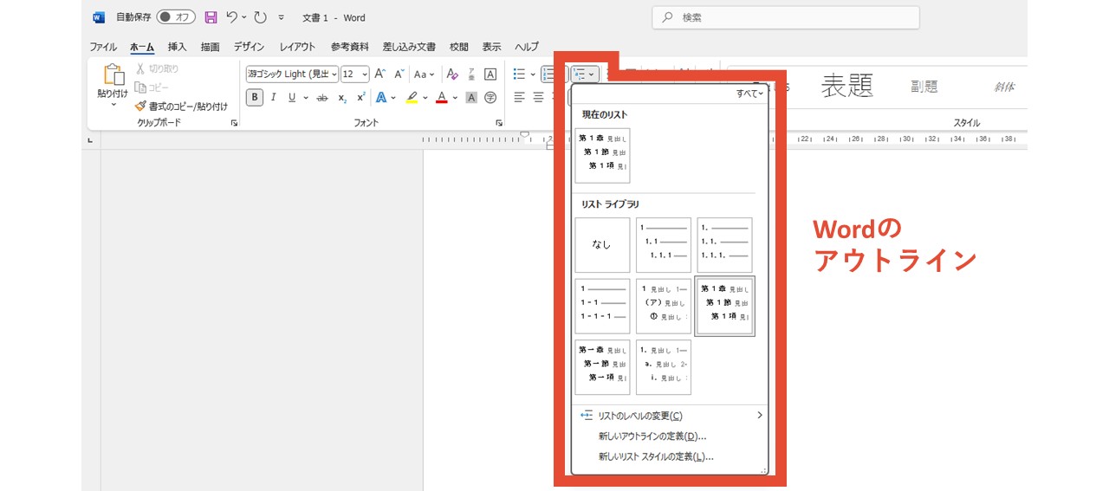Click the red font color button
Viewport: 1109px width, 491px height.
pos(441,98)
